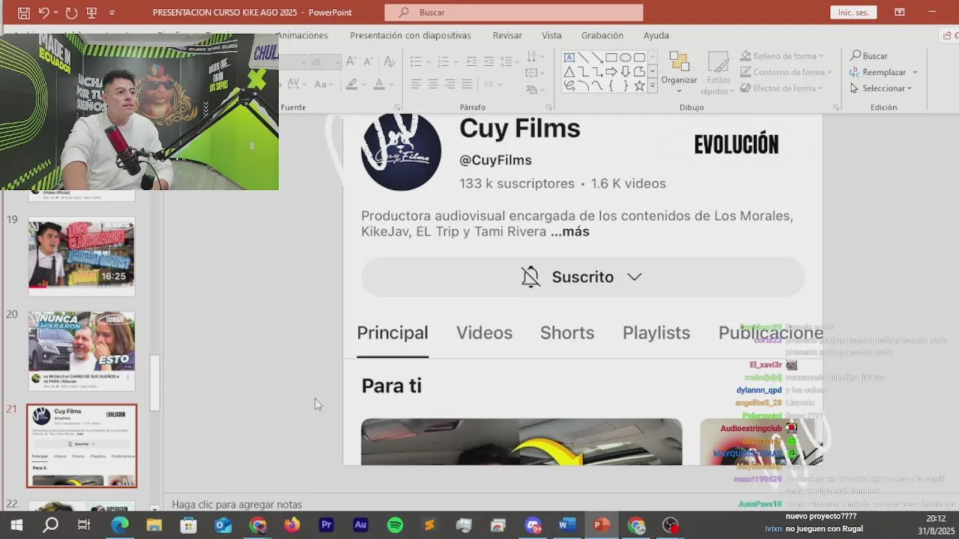The image size is (959, 539).
Task: Open Firefox from taskbar
Action: point(291,526)
